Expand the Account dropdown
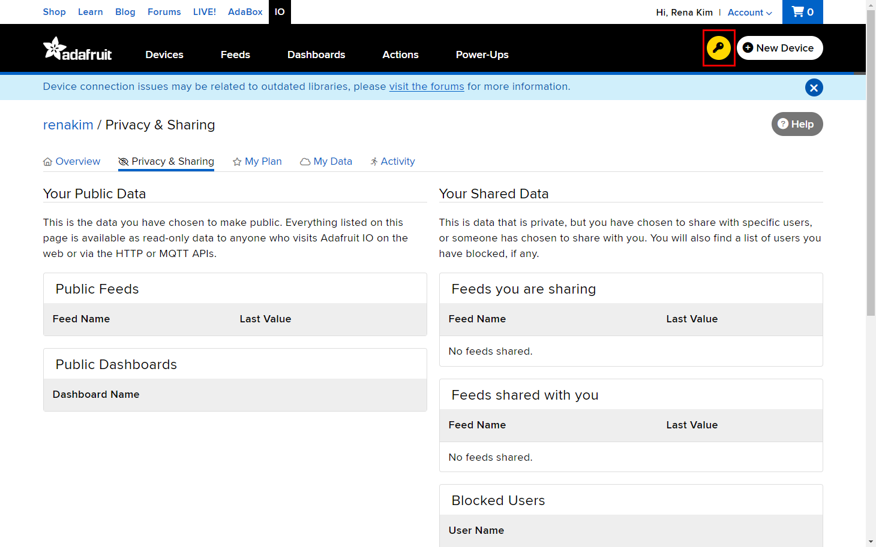The image size is (876, 547). [x=750, y=13]
